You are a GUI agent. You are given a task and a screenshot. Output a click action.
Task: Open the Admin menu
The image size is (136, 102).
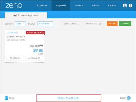coord(95,5)
